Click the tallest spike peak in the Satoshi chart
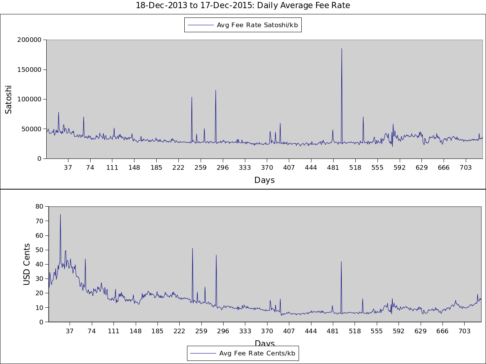The image size is (486, 364). click(342, 49)
